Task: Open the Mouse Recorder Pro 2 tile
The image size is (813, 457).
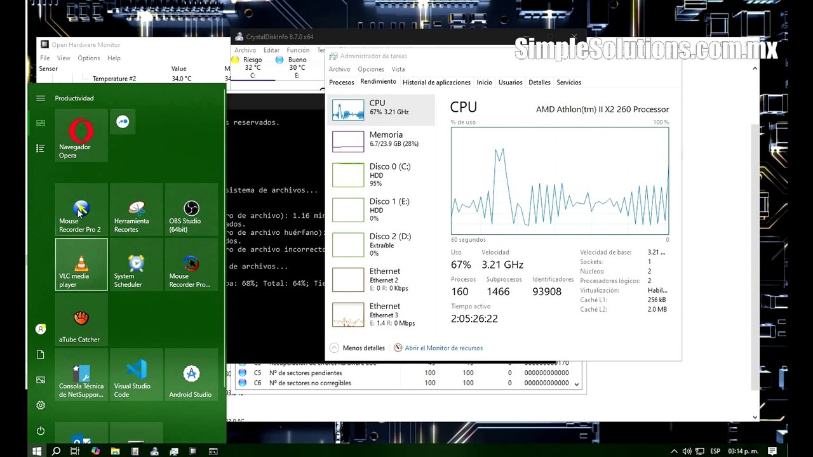Action: [x=81, y=210]
